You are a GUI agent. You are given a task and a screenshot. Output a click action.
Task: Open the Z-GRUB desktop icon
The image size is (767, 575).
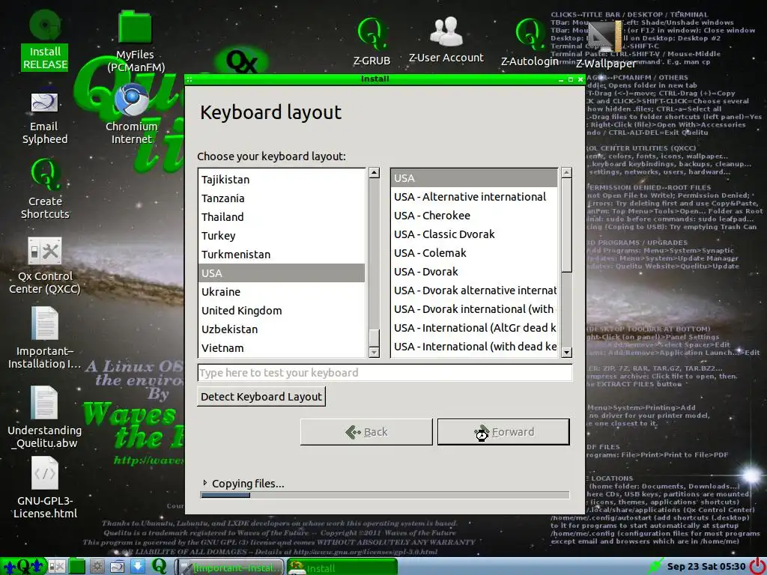372,42
